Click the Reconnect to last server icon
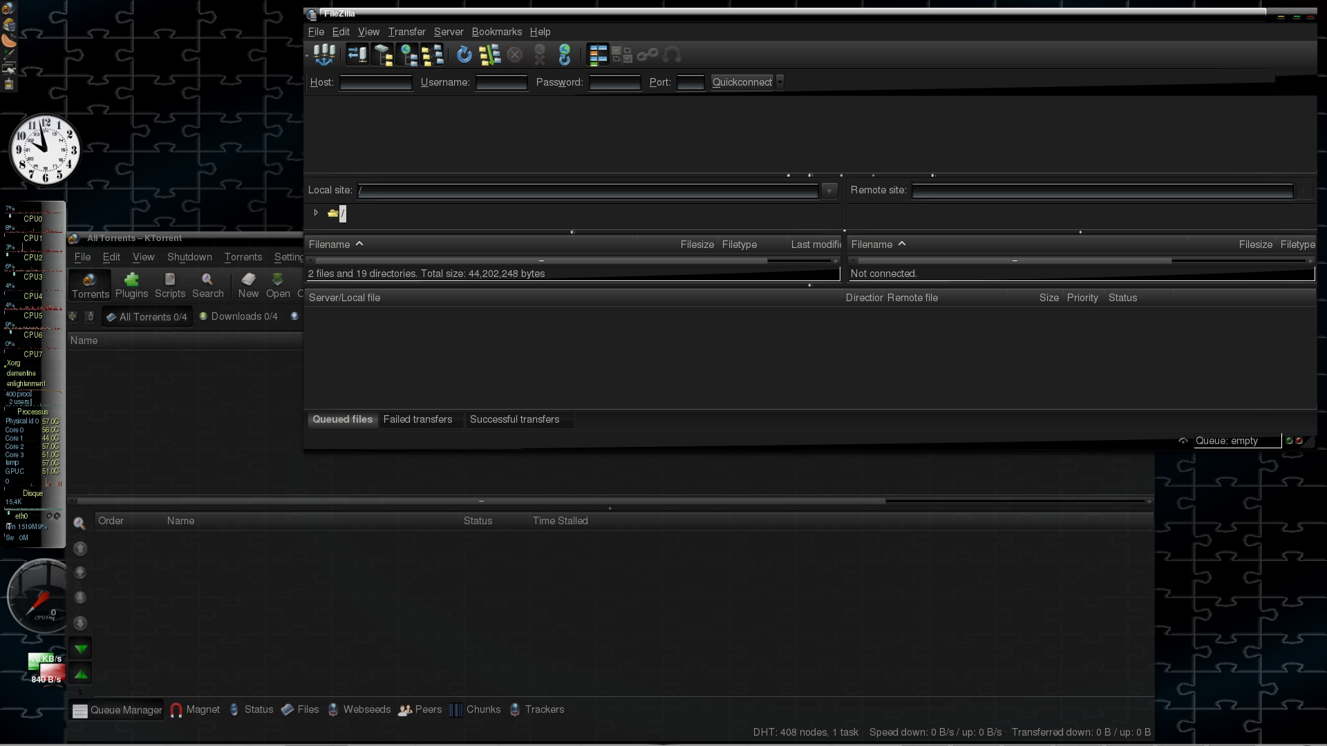 (x=565, y=55)
